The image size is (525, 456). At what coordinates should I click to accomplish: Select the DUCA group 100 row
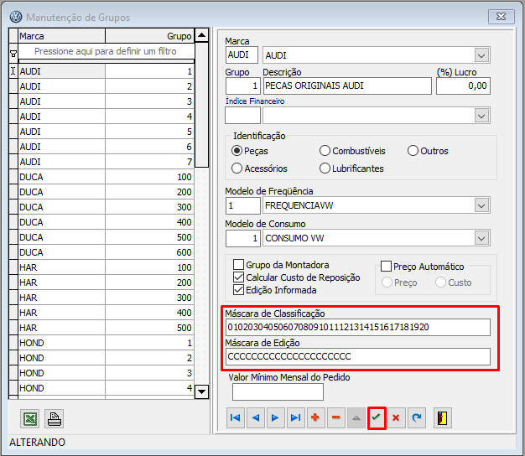pyautogui.click(x=107, y=177)
